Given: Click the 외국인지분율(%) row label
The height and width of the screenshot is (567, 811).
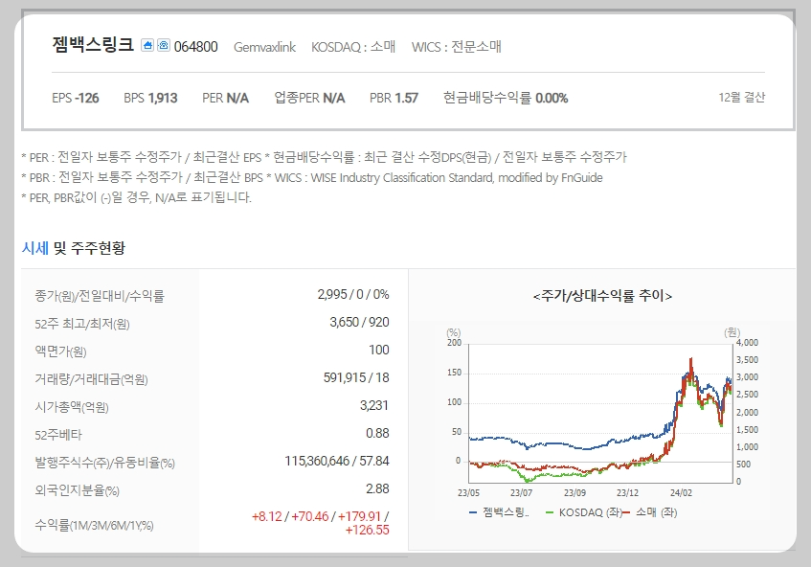Looking at the screenshot, I should [x=77, y=490].
